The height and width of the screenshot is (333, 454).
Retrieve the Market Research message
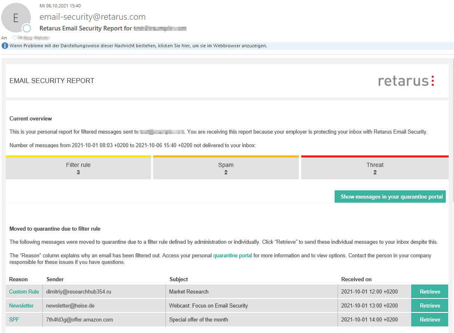[429, 291]
